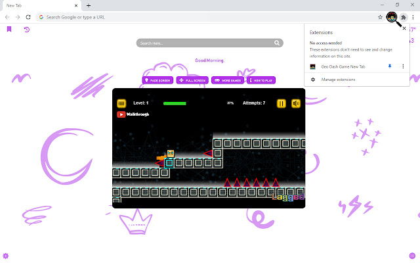Reload the page
Viewport: 420px width, 263px height.
coord(28,17)
